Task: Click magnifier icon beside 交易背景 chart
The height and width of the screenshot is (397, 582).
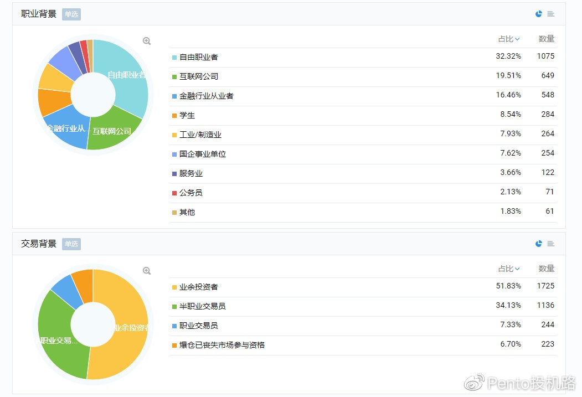Action: tap(147, 271)
